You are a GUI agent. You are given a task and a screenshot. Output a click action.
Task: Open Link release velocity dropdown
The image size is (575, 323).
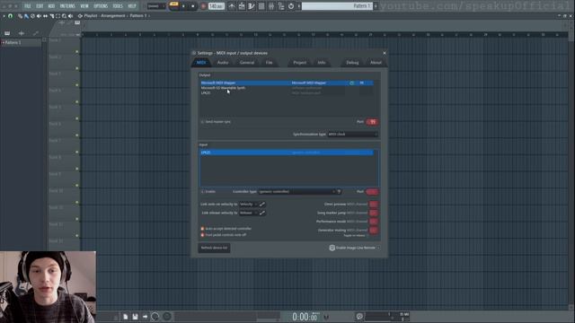pyautogui.click(x=248, y=214)
